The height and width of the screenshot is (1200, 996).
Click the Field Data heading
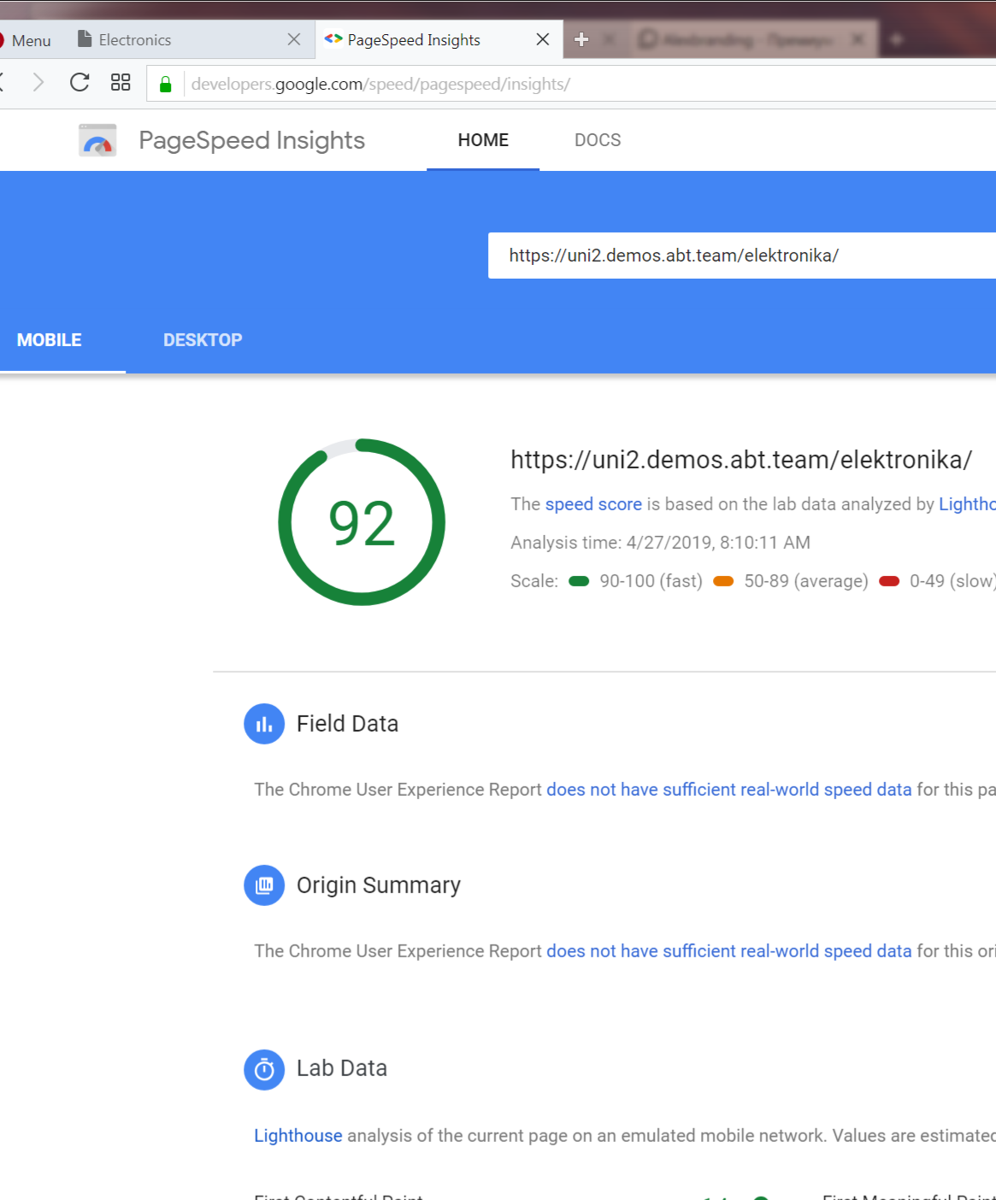coord(347,724)
